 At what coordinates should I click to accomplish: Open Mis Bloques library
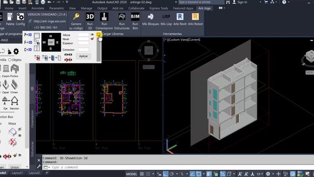click(151, 17)
